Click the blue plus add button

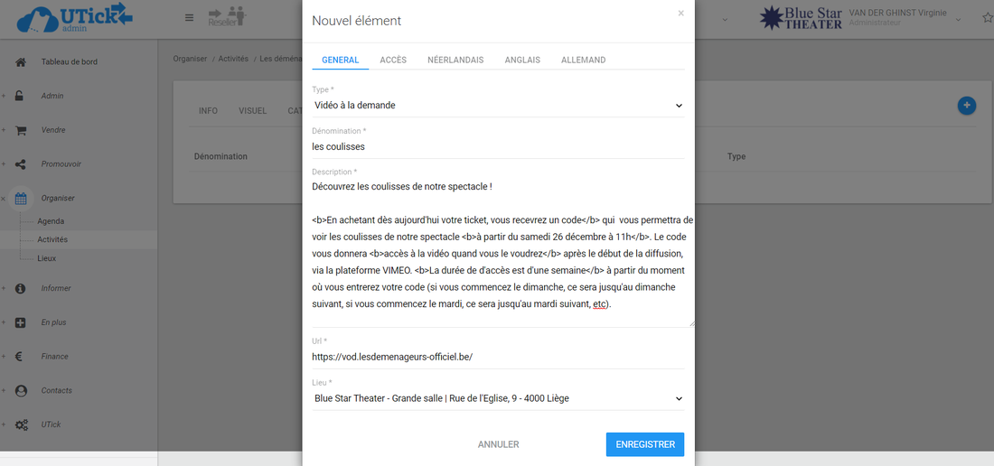966,106
